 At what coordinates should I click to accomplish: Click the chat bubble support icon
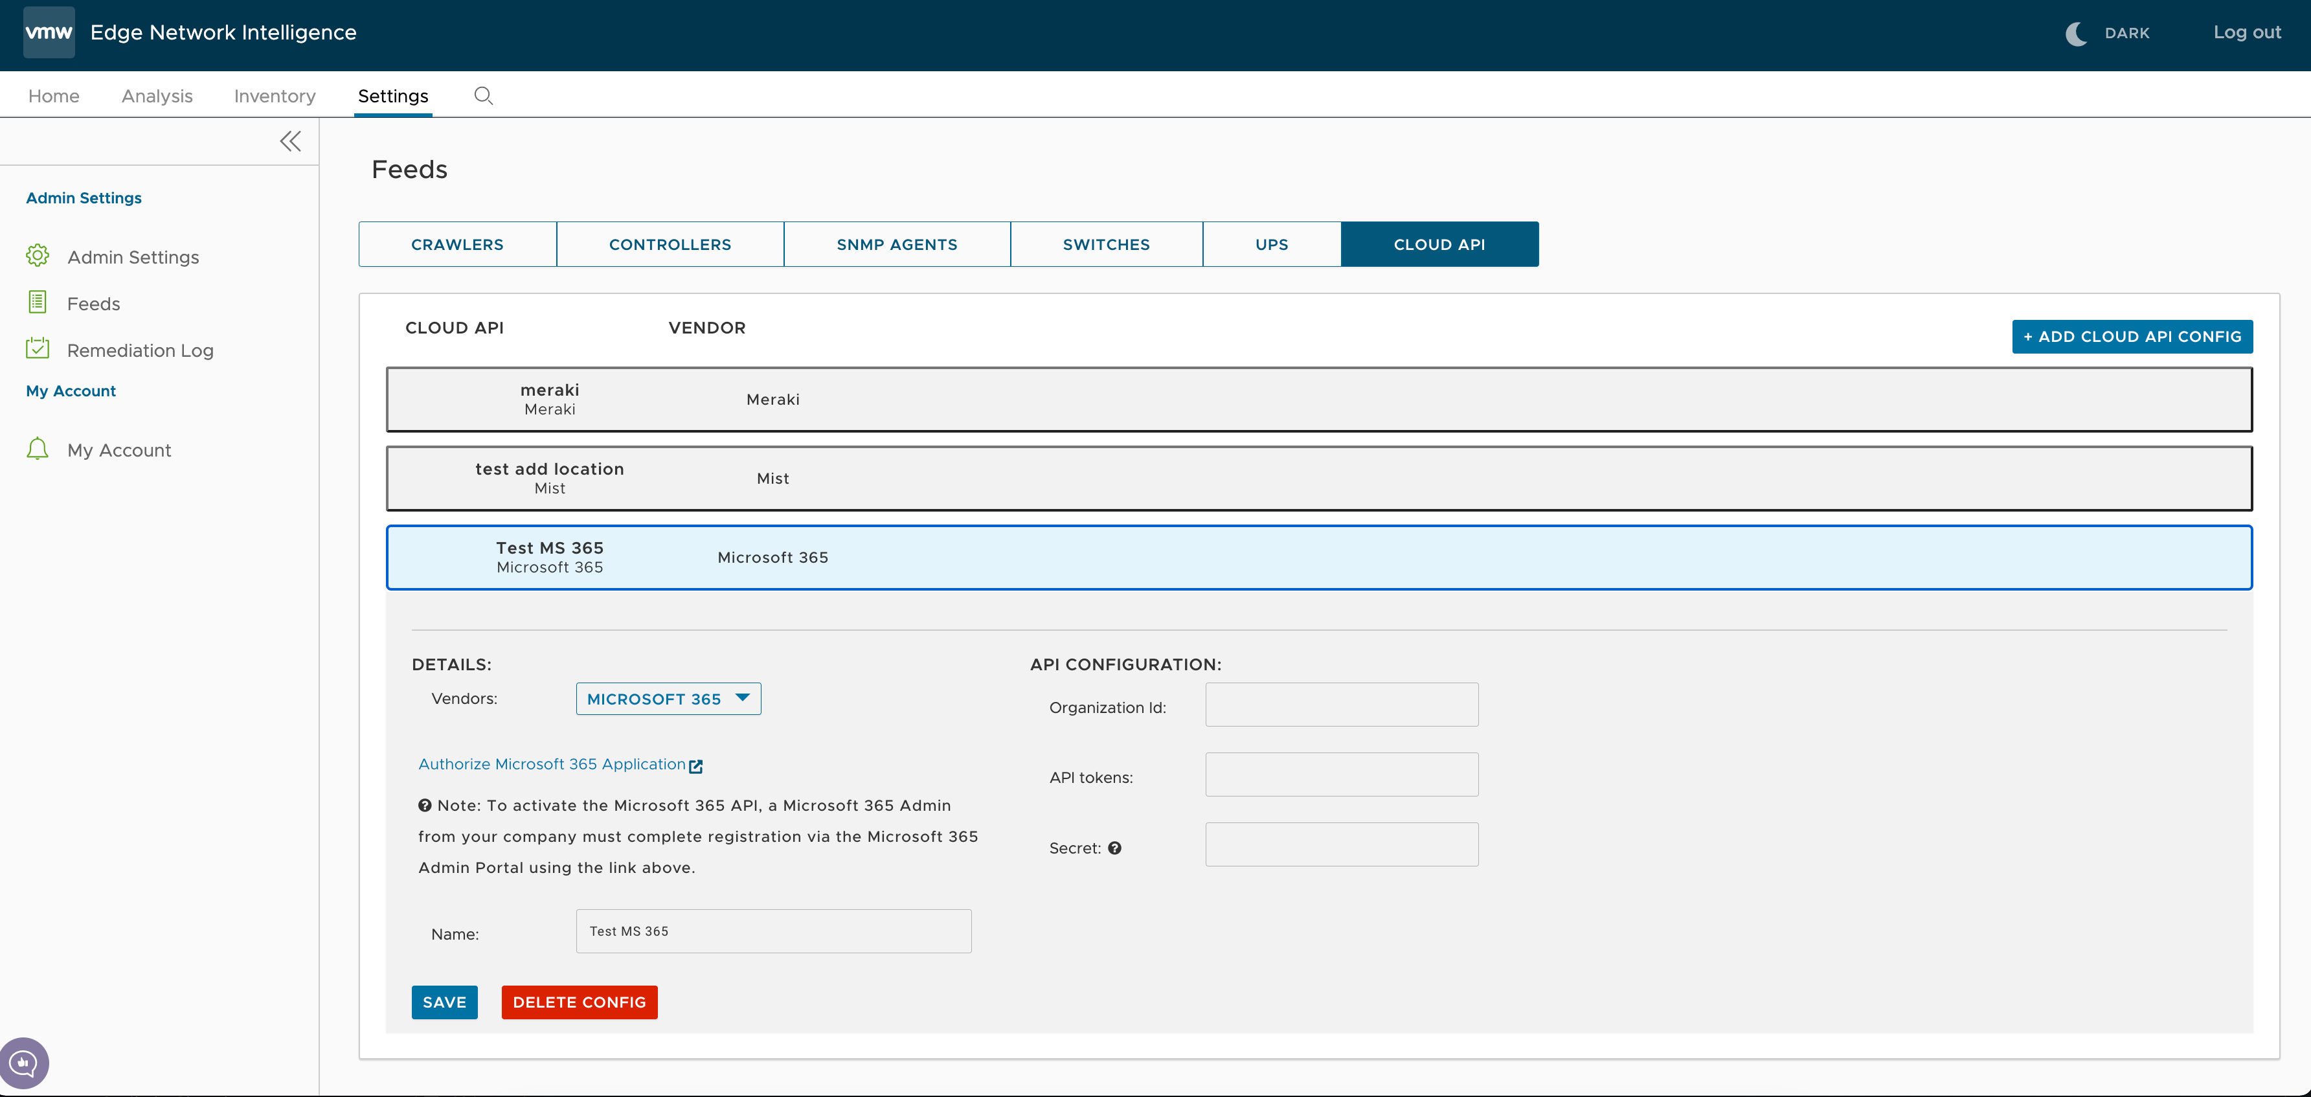23,1063
